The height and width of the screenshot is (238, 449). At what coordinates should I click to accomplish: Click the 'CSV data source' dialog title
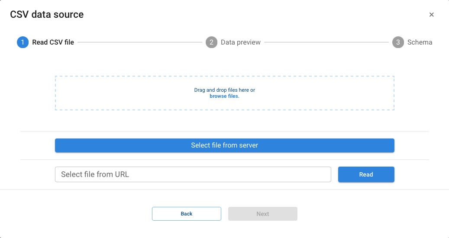click(x=47, y=15)
